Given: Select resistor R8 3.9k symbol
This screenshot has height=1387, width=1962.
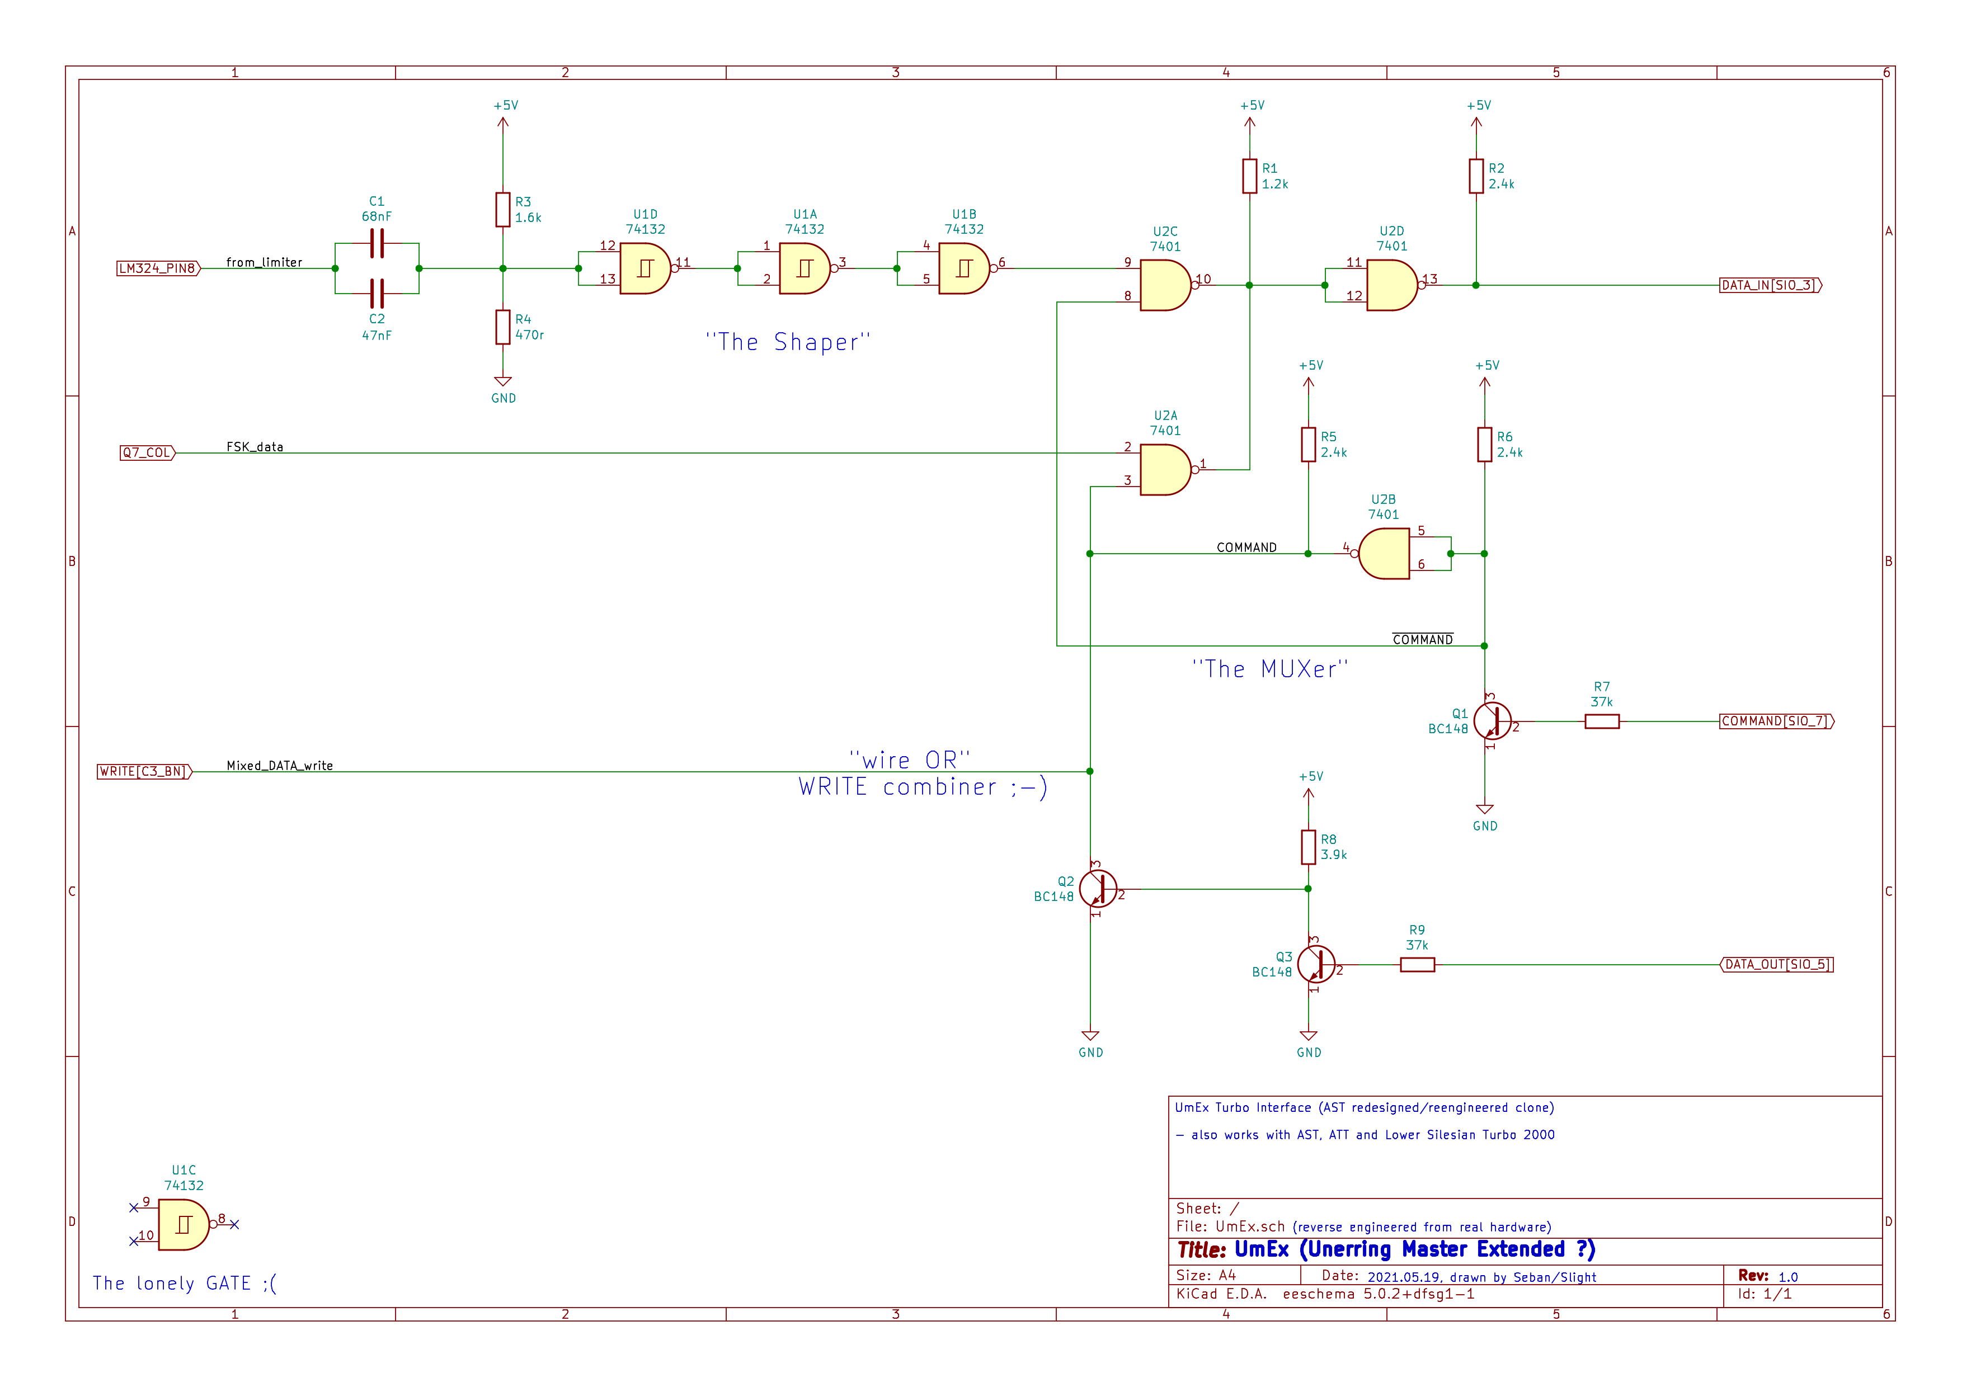Looking at the screenshot, I should (x=1309, y=847).
